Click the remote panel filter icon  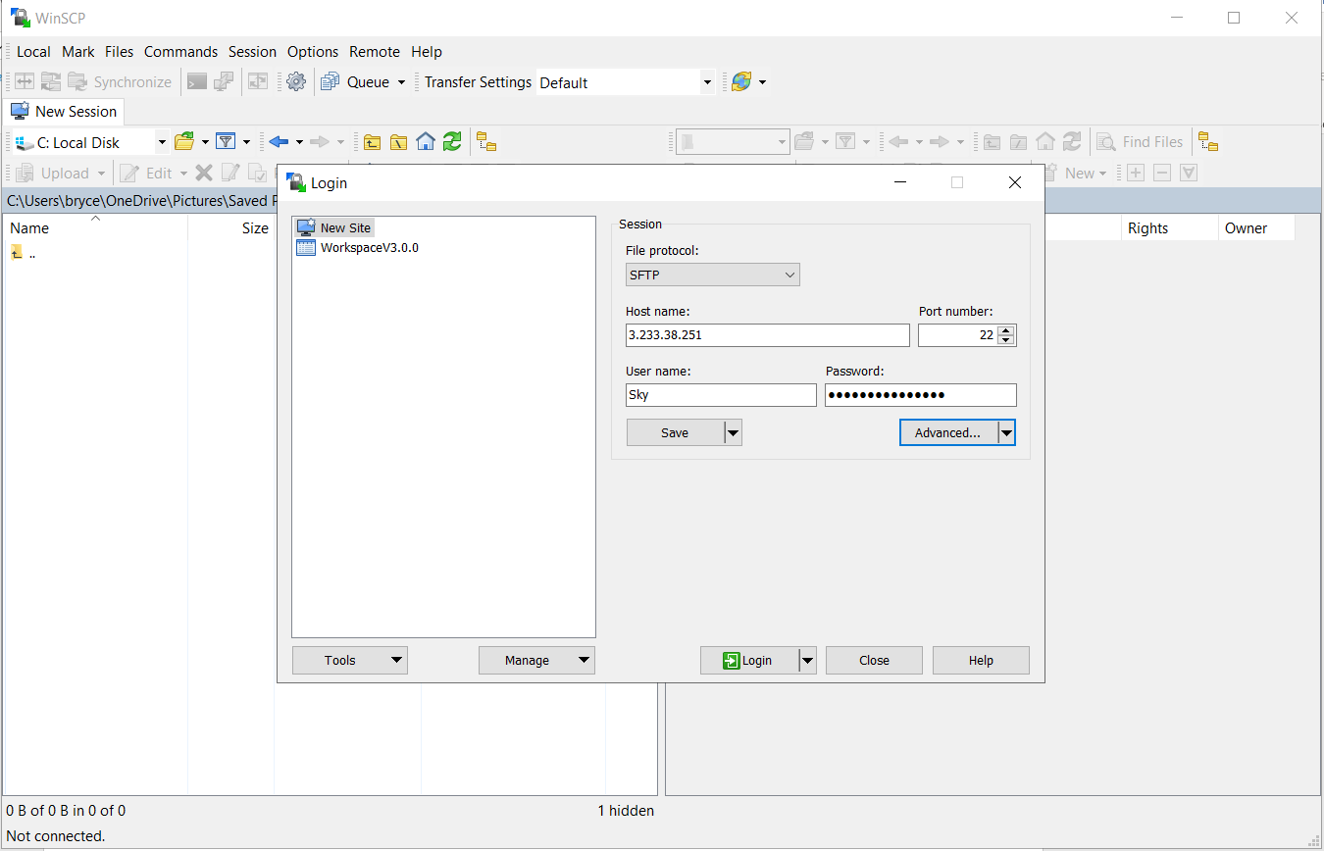click(845, 142)
